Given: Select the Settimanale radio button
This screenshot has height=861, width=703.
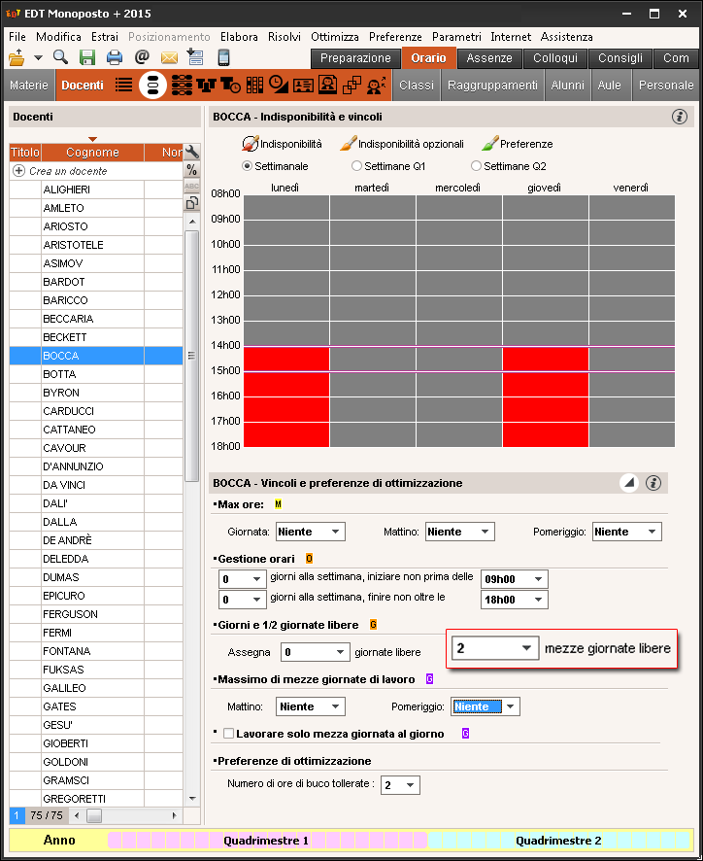Looking at the screenshot, I should (x=247, y=166).
